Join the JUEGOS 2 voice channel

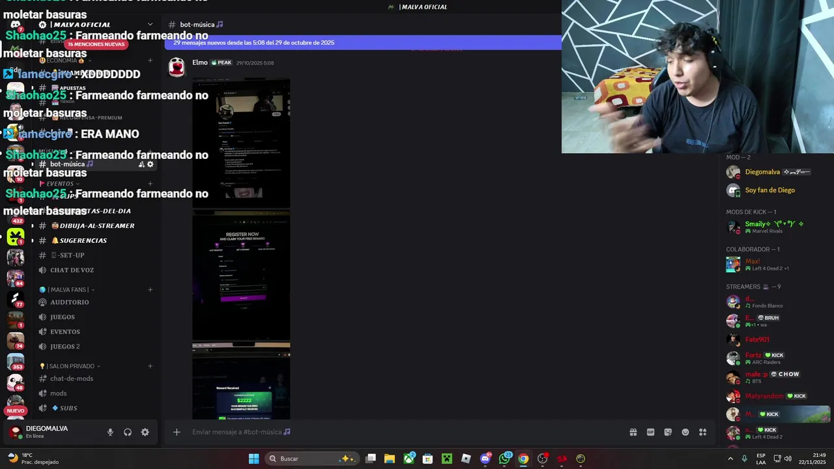[96, 347]
